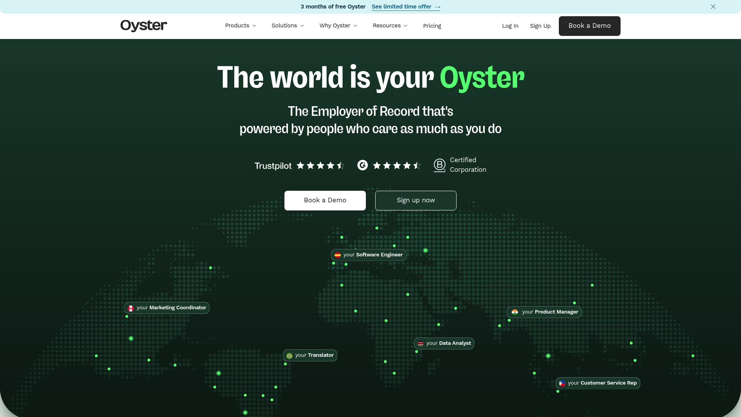
Task: Select the Indian flag on the Product Manager pin
Action: click(514, 312)
